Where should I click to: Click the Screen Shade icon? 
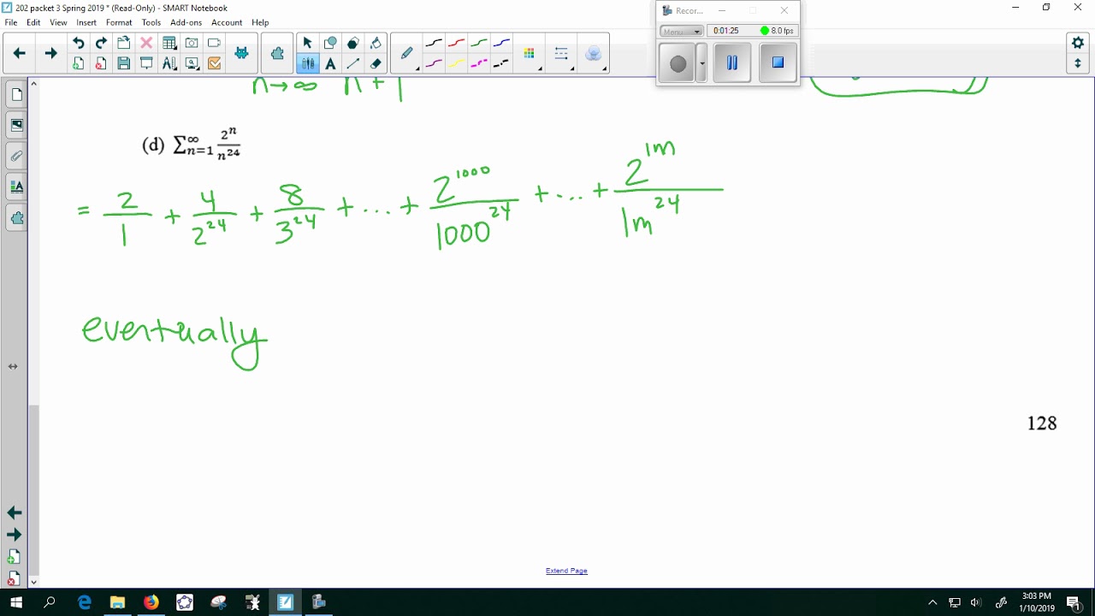[146, 63]
